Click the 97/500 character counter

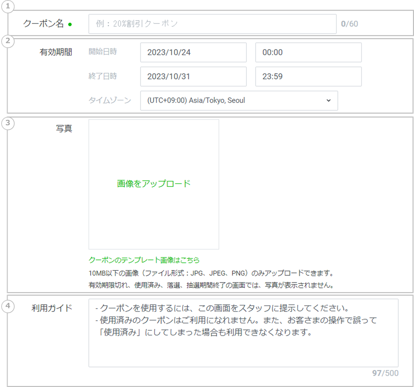pyautogui.click(x=385, y=373)
